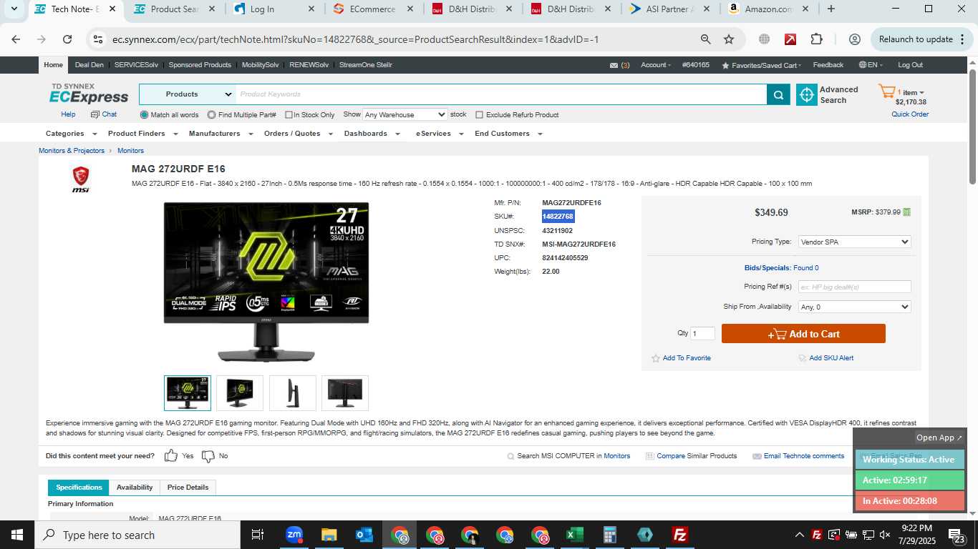Viewport: 978px width, 549px height.
Task: Click Email Technote comments link
Action: (803, 456)
